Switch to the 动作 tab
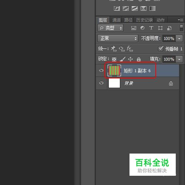 point(161,20)
